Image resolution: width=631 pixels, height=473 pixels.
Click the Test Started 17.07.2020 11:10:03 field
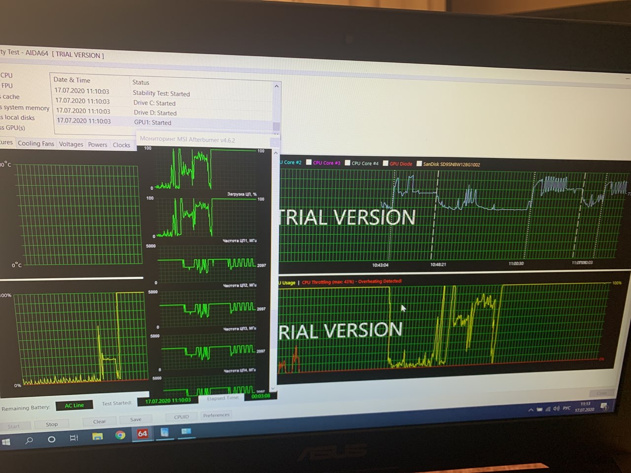(168, 401)
